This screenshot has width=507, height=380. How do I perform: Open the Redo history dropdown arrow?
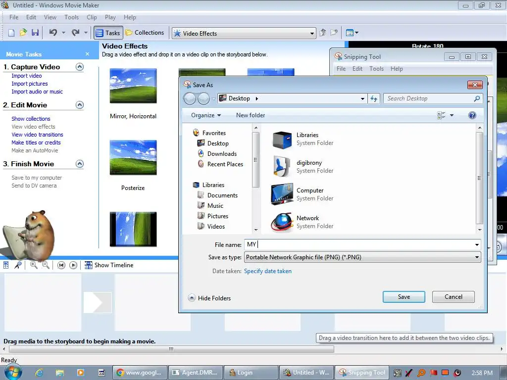[x=86, y=33]
